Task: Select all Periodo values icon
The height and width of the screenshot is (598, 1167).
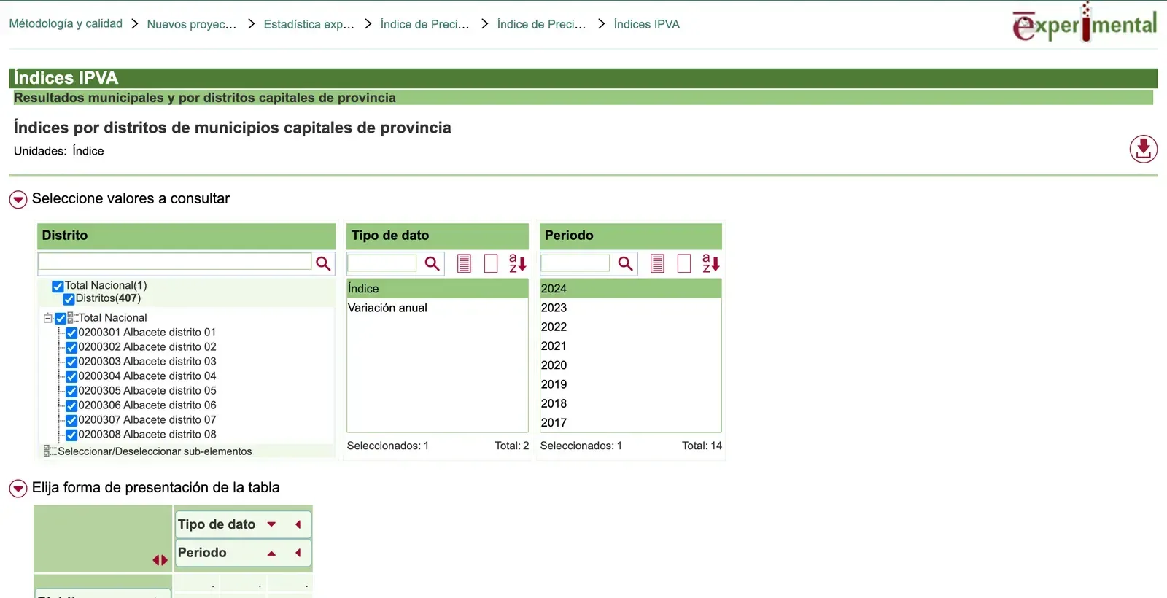Action: (657, 263)
